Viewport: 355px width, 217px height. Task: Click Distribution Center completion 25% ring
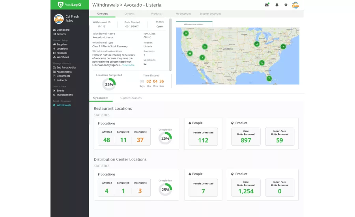(x=165, y=190)
